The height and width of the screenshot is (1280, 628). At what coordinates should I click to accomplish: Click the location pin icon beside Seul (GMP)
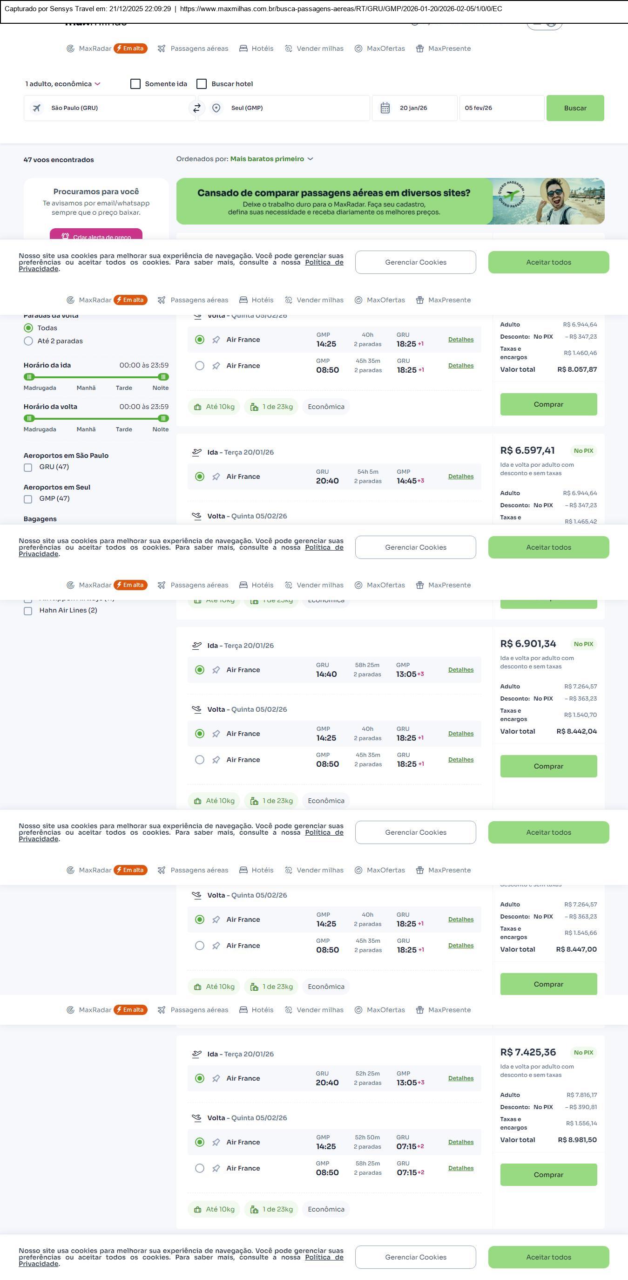[x=216, y=108]
